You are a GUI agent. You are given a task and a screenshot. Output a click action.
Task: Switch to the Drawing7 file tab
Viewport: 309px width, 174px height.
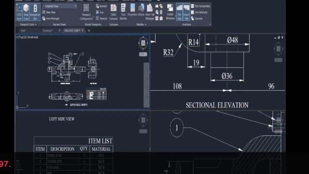click(47, 30)
